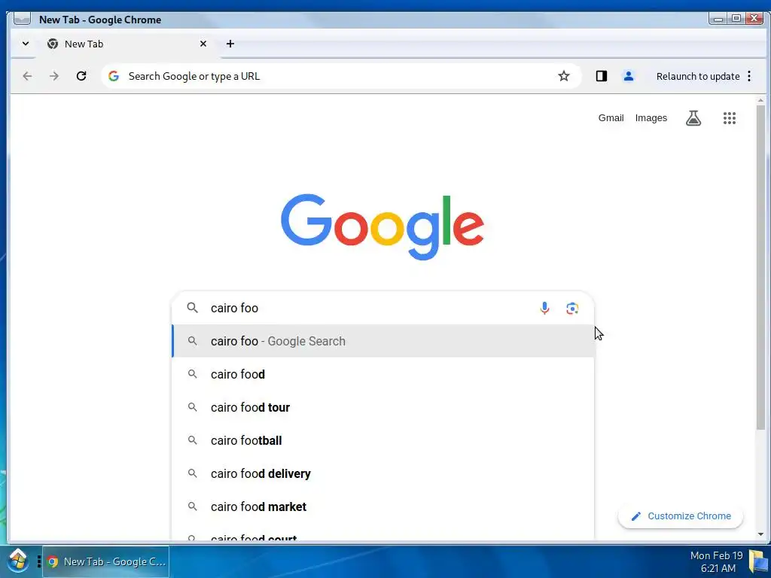The width and height of the screenshot is (771, 578).
Task: Click the magnifier icon beside 'cairo football'
Action: click(x=192, y=440)
